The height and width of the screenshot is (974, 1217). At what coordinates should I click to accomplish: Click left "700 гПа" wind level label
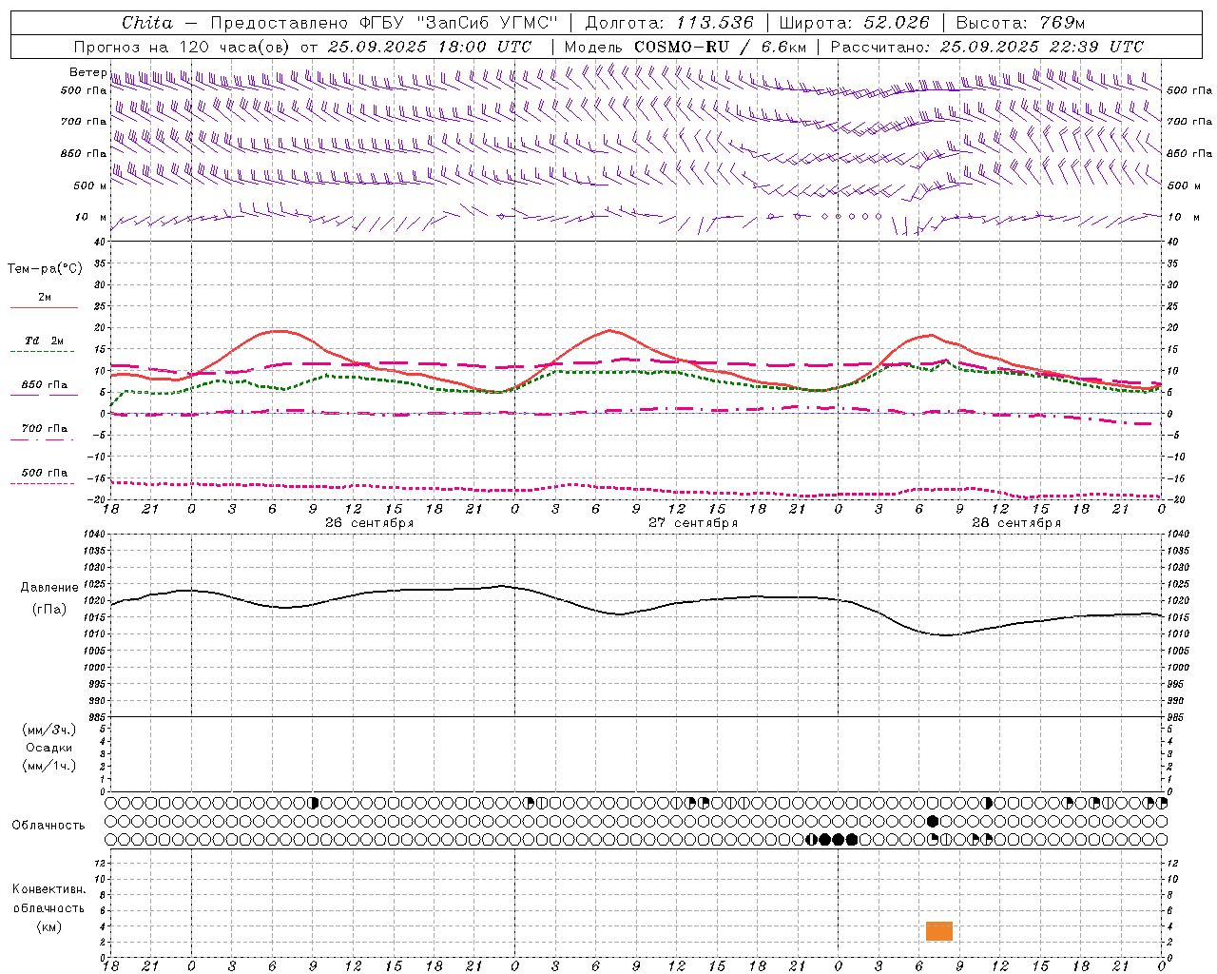point(84,122)
